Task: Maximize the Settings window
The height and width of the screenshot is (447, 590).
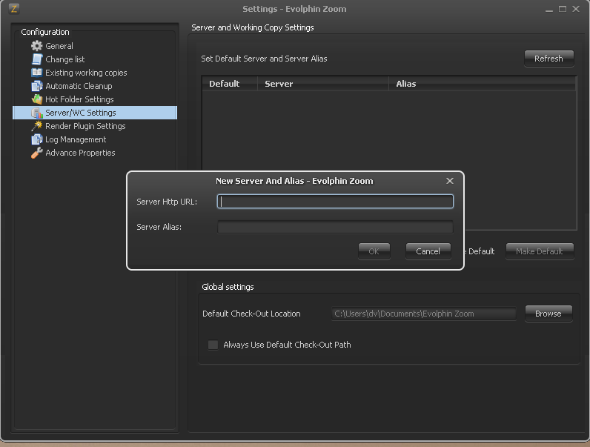Action: [x=563, y=9]
